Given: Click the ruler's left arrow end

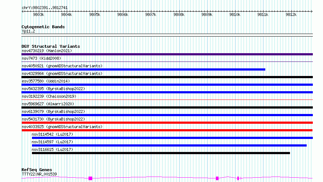Looking at the screenshot, I should (x=23, y=11).
